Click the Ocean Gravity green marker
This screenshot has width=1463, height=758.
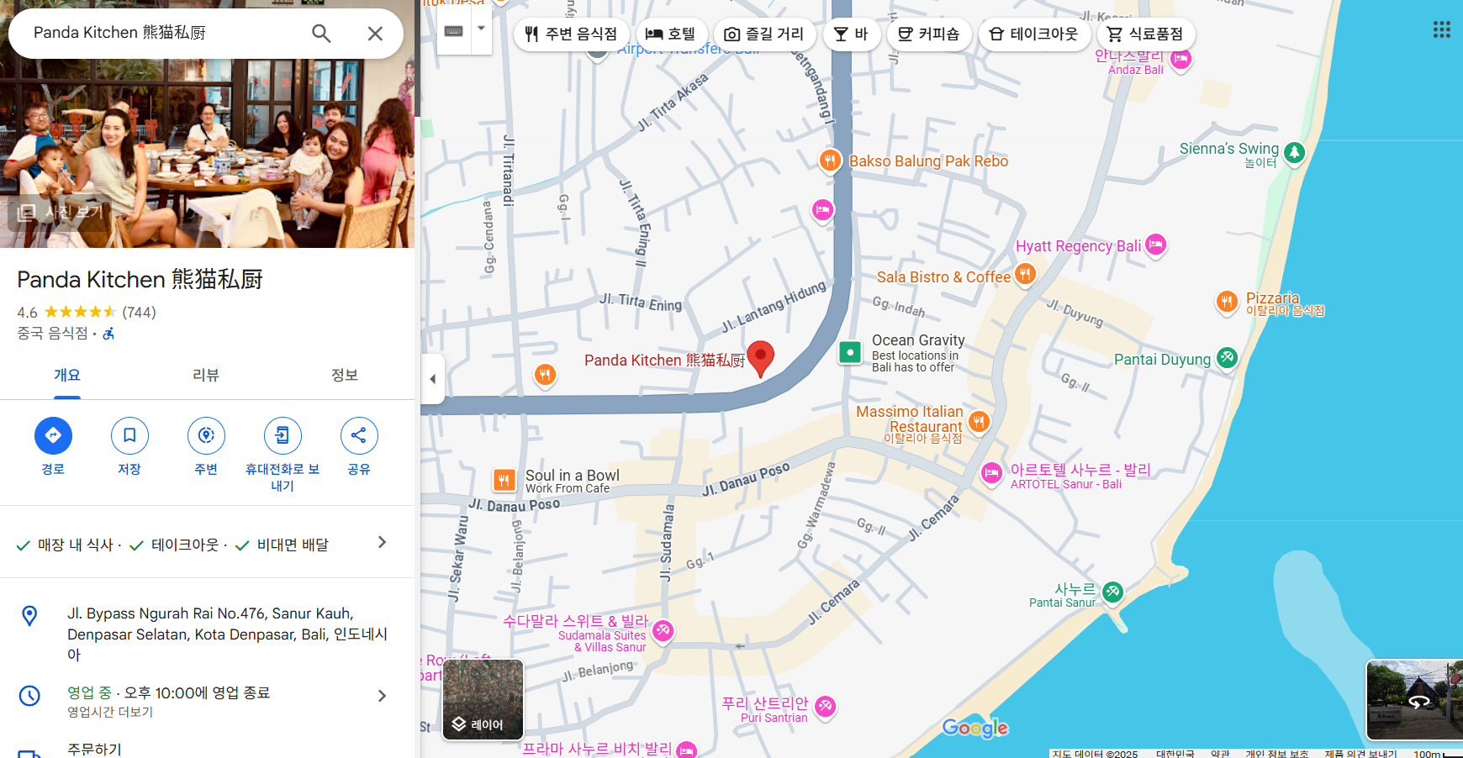click(850, 352)
